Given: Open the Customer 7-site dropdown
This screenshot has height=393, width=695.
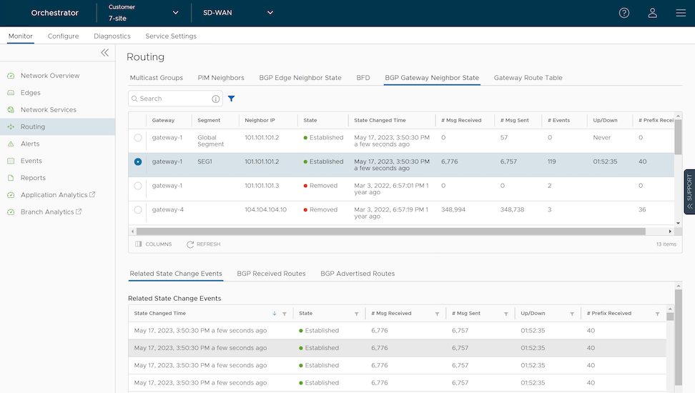Looking at the screenshot, I should (143, 13).
